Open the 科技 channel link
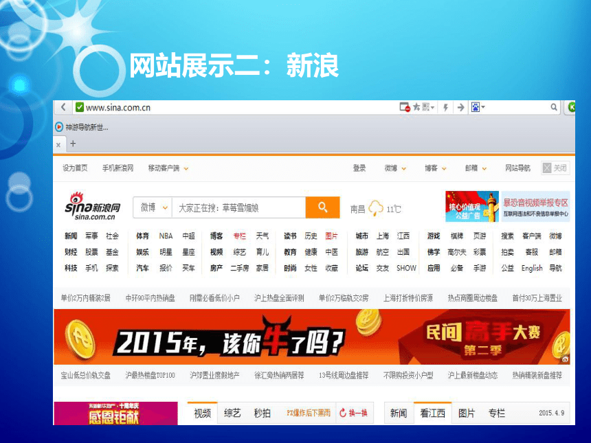Image resolution: width=591 pixels, height=443 pixels. pos(71,268)
